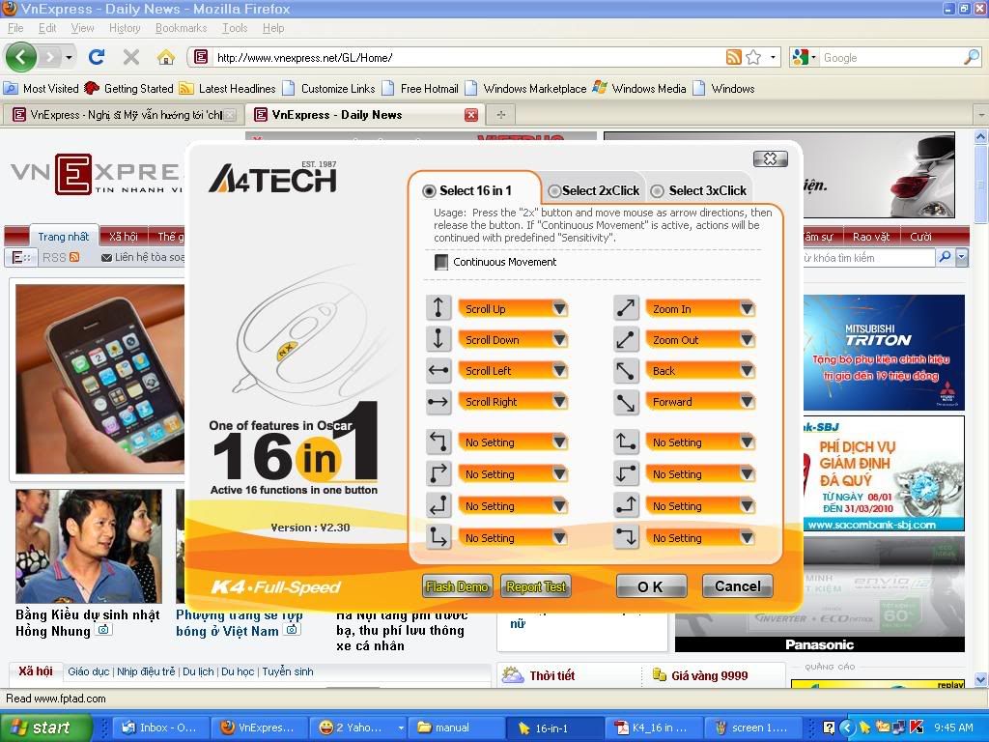Open the Firefox View menu

tap(82, 28)
